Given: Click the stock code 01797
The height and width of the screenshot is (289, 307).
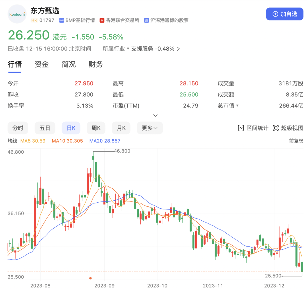Looking at the screenshot, I should [x=47, y=21].
